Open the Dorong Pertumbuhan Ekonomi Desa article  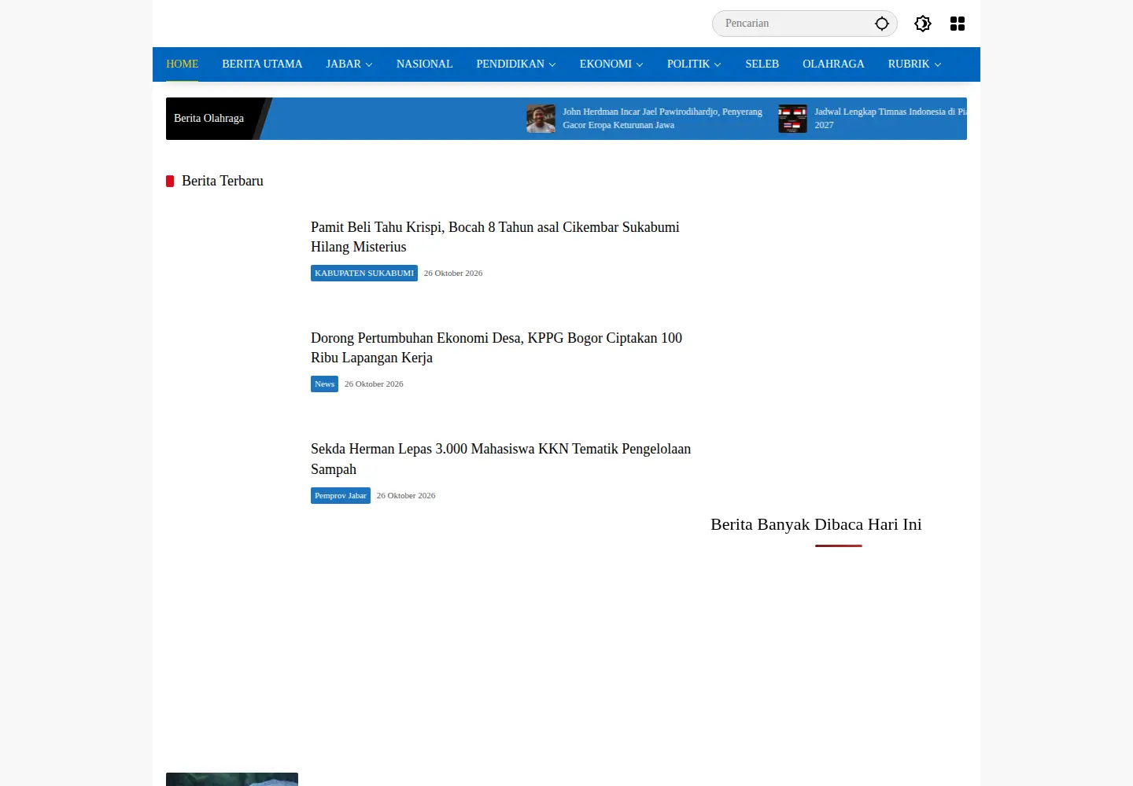coord(496,347)
